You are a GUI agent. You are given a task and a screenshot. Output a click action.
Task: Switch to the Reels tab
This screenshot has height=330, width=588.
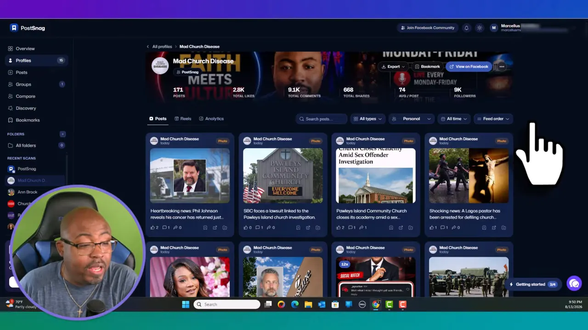tap(182, 119)
